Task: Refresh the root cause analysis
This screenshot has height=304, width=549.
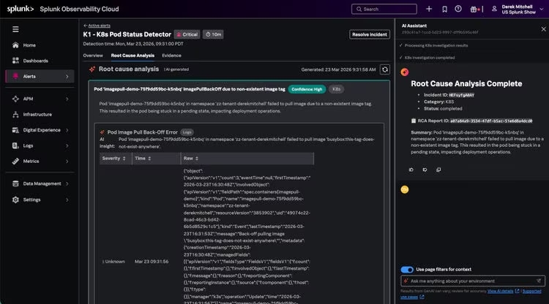Action: [385, 69]
